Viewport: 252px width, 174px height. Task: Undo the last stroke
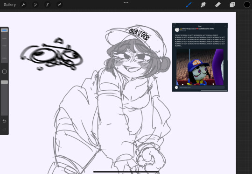point(4,121)
